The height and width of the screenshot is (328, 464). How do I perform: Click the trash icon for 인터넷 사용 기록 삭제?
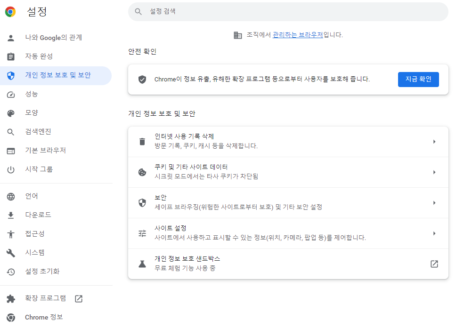[x=142, y=142]
